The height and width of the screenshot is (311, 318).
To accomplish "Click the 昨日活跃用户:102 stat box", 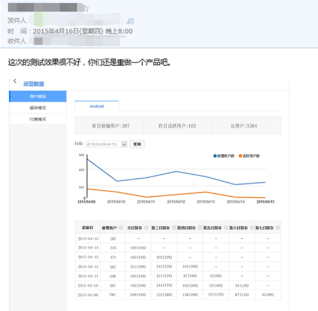I will point(178,126).
